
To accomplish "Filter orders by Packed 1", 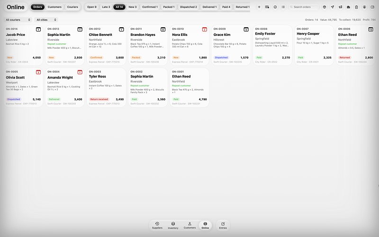I will (x=169, y=7).
